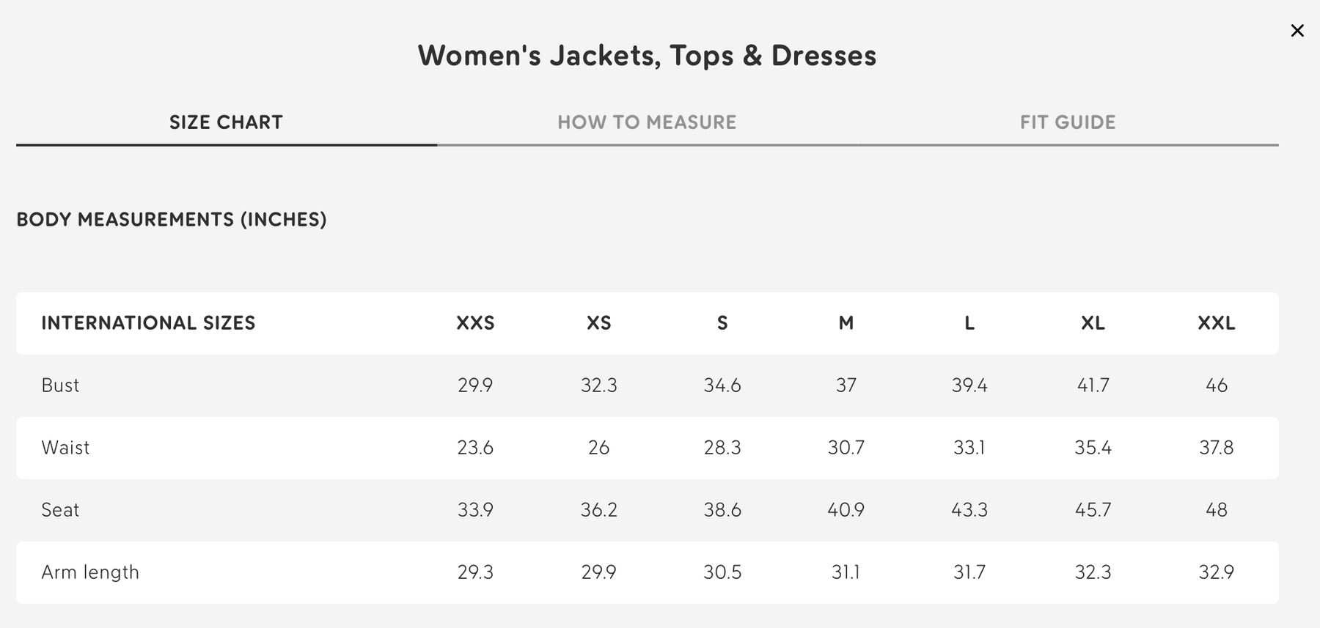Select the Waist row label

[65, 448]
